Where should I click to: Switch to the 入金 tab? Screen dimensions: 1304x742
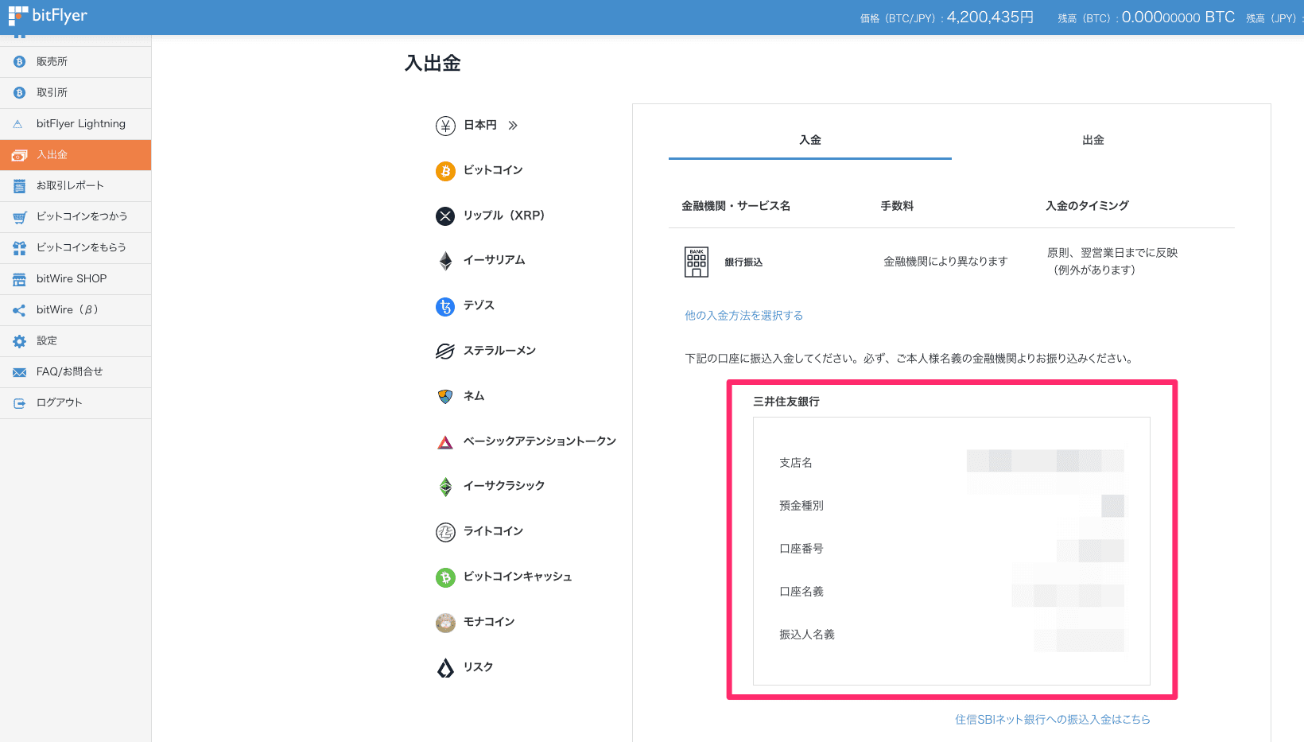(x=810, y=140)
